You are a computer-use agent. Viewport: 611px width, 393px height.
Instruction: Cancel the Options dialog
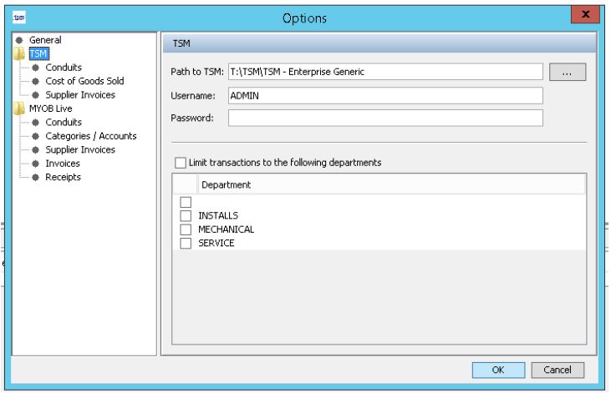pos(558,370)
